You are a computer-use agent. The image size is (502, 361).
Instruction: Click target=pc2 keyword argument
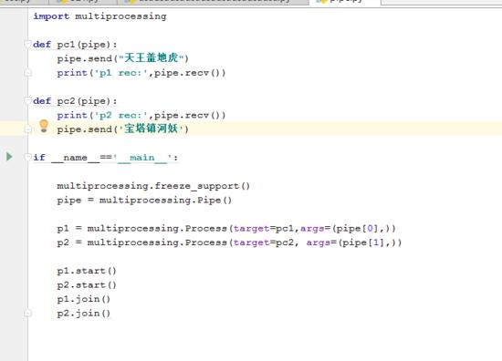263,242
